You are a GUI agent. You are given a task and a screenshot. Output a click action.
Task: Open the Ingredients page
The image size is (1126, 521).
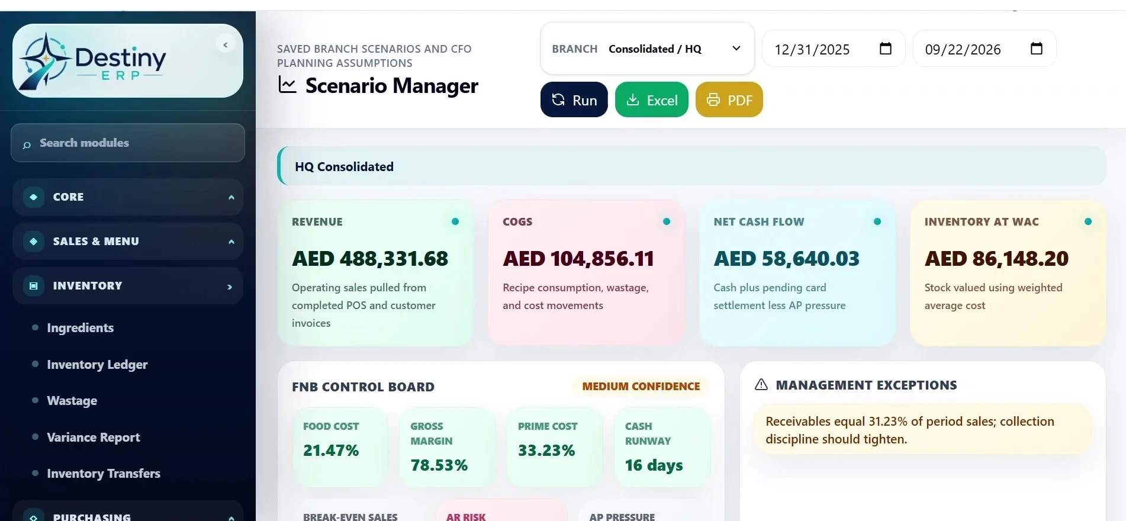click(81, 328)
